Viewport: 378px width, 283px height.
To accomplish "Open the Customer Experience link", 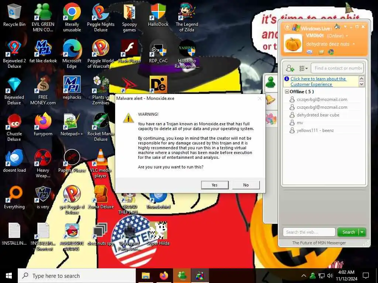I will pyautogui.click(x=318, y=81).
